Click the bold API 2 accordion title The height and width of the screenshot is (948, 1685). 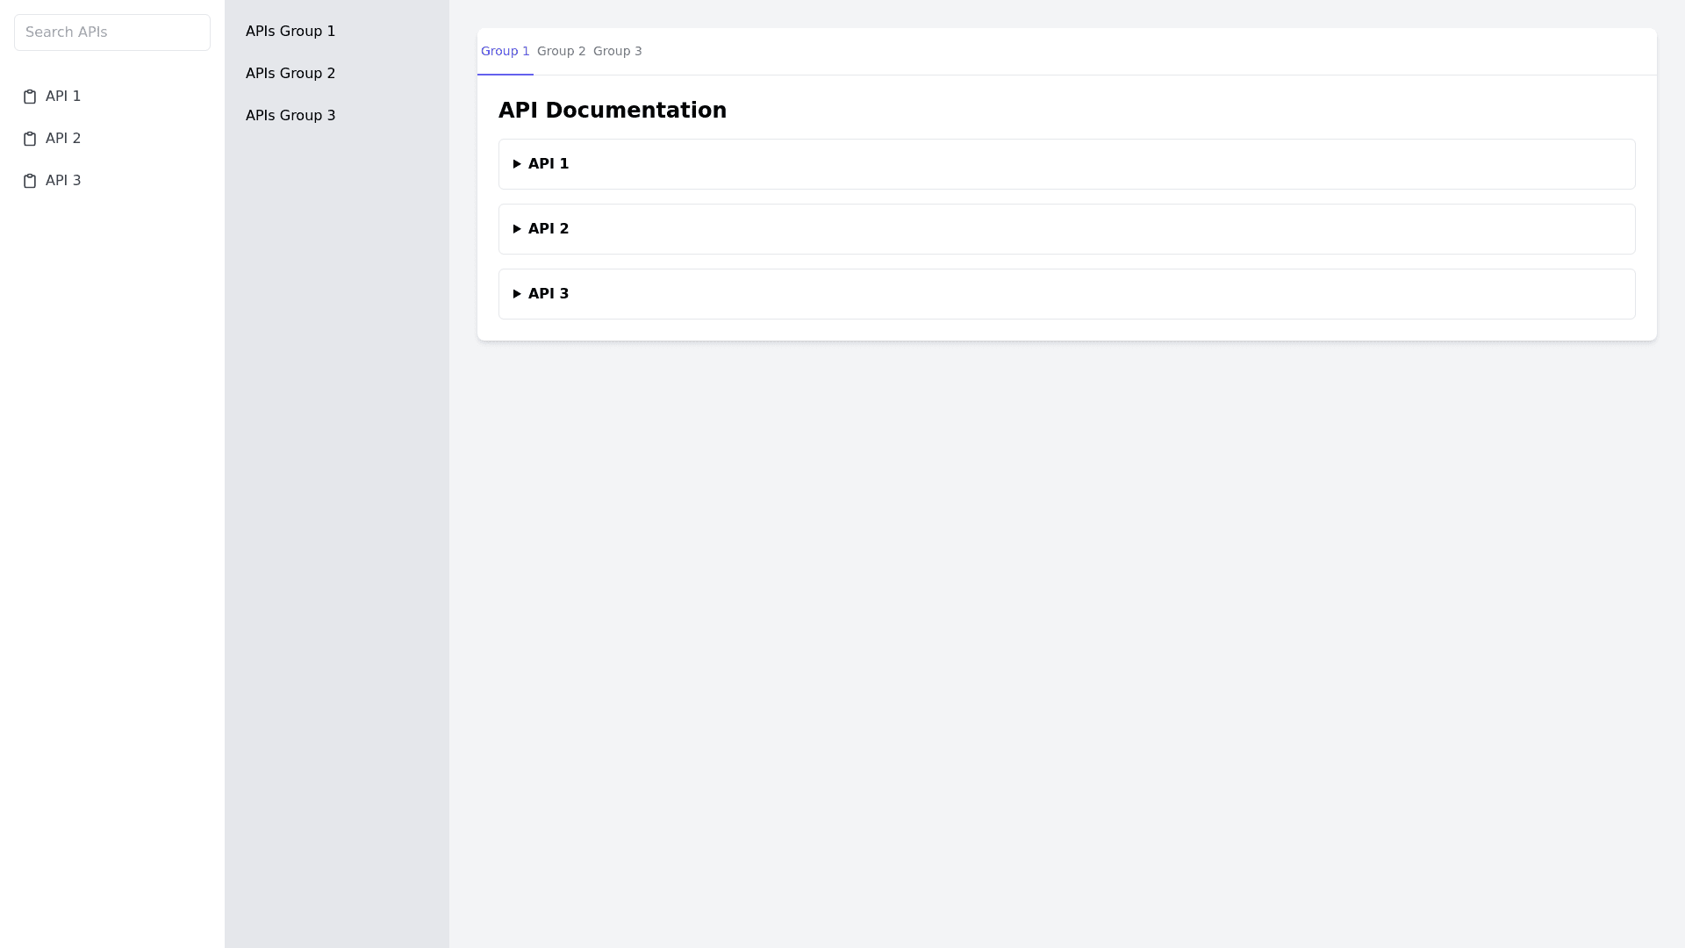(549, 229)
